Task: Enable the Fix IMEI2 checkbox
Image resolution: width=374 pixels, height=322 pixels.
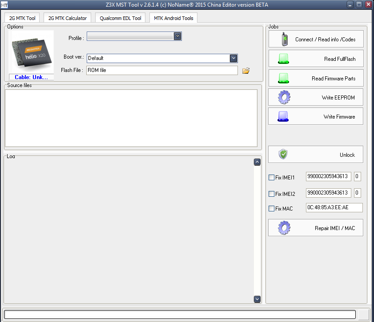Action: (x=271, y=193)
